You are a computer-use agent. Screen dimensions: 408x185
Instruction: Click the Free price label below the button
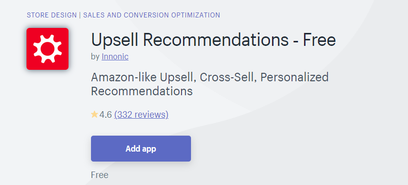99,175
